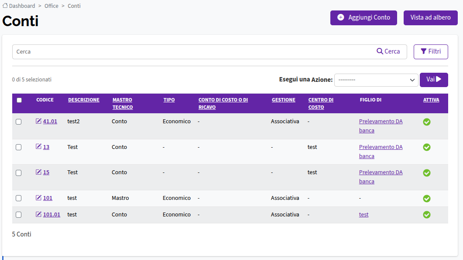Check the checkbox for row 15
Image resolution: width=463 pixels, height=260 pixels.
[x=19, y=173]
